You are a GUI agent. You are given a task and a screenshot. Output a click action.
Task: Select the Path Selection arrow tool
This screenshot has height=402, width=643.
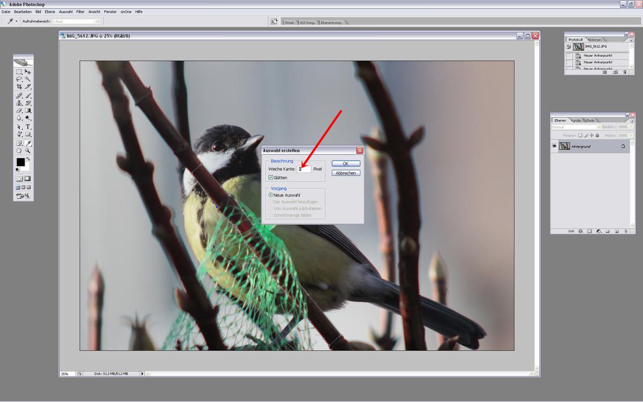(x=19, y=127)
